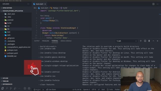Close the terminal panel
The height and width of the screenshot is (91, 161).
point(157,41)
